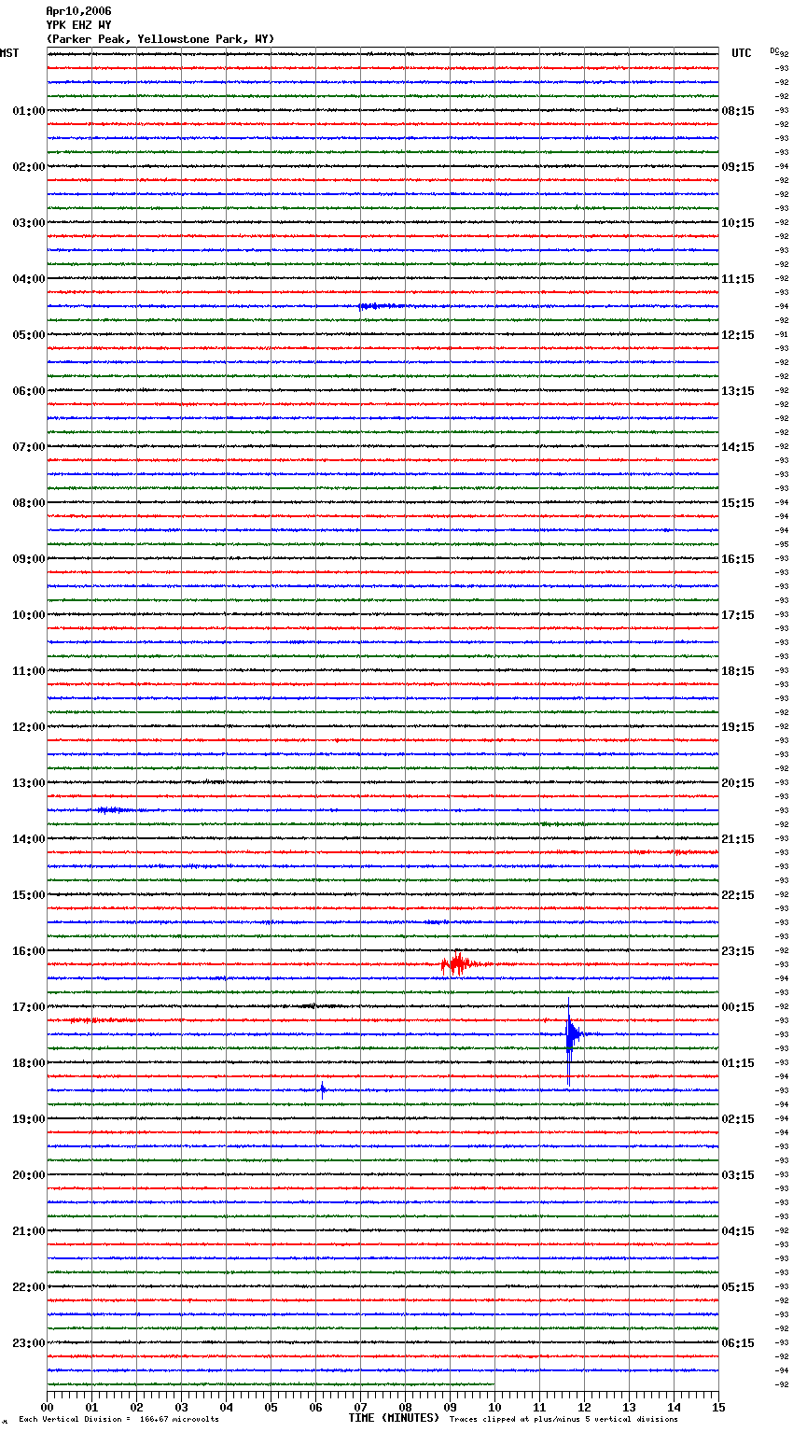This screenshot has width=793, height=1432.
Task: Click the 11:15 UTC time label
Action: 738,279
